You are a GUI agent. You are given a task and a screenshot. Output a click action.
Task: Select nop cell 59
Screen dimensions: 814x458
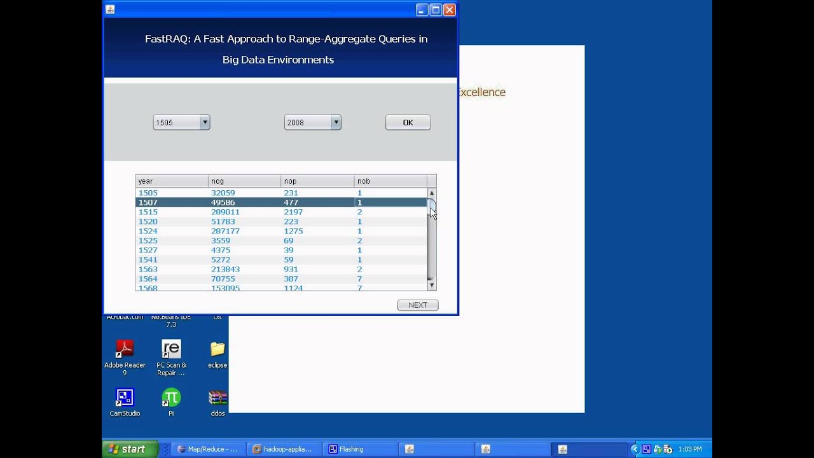coord(317,260)
